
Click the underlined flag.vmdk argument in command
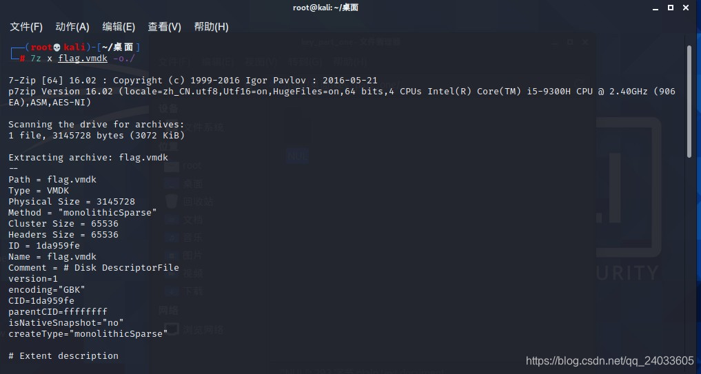click(x=83, y=59)
